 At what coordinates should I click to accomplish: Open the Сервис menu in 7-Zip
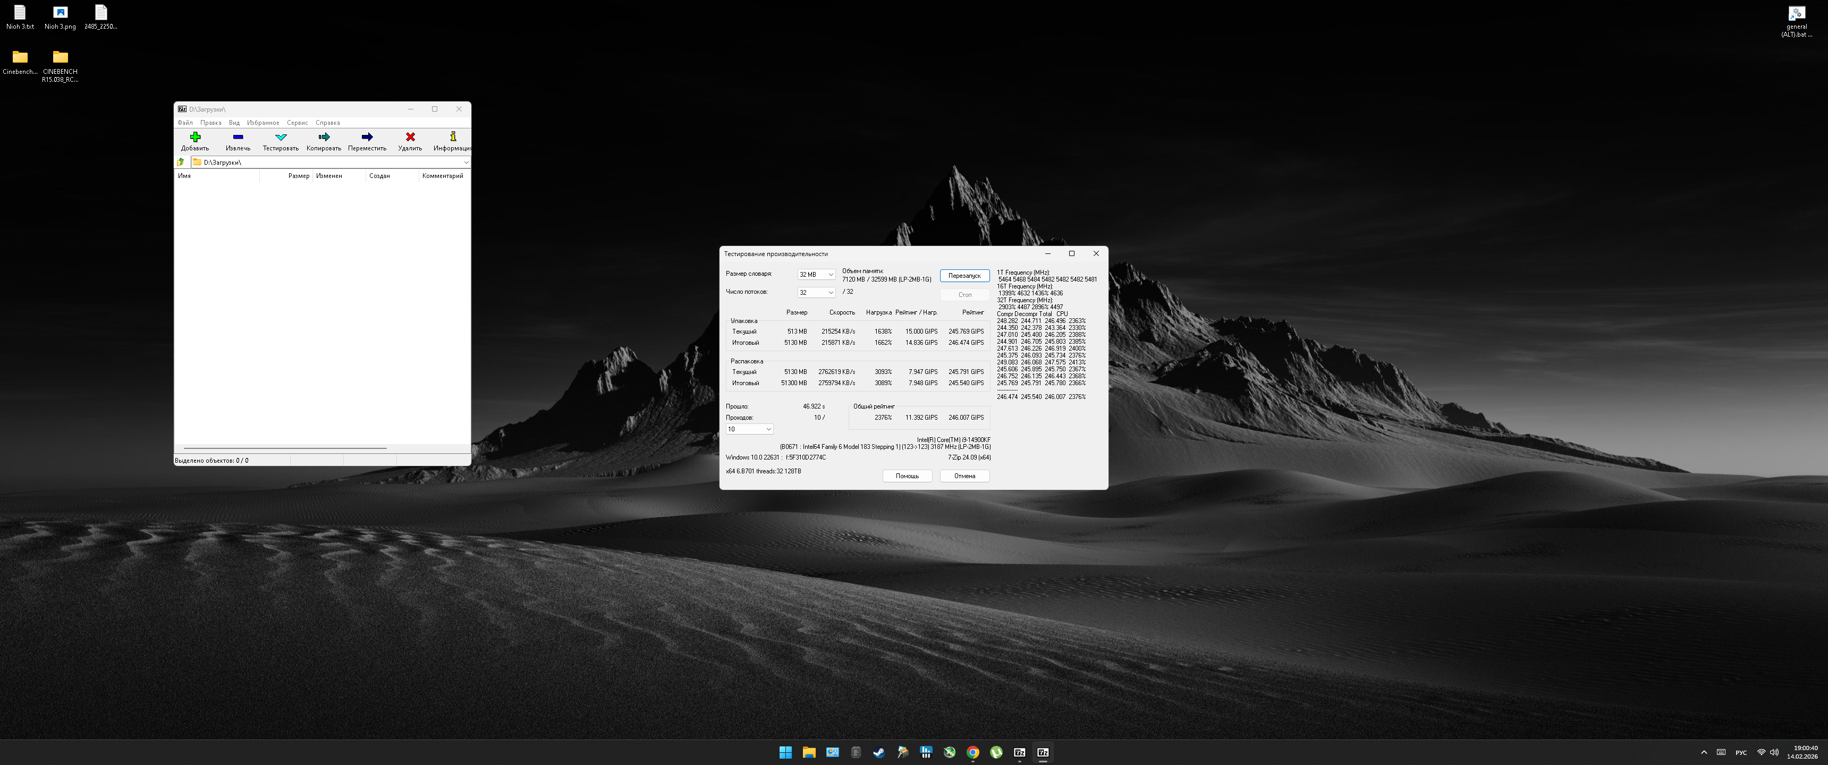click(x=297, y=123)
